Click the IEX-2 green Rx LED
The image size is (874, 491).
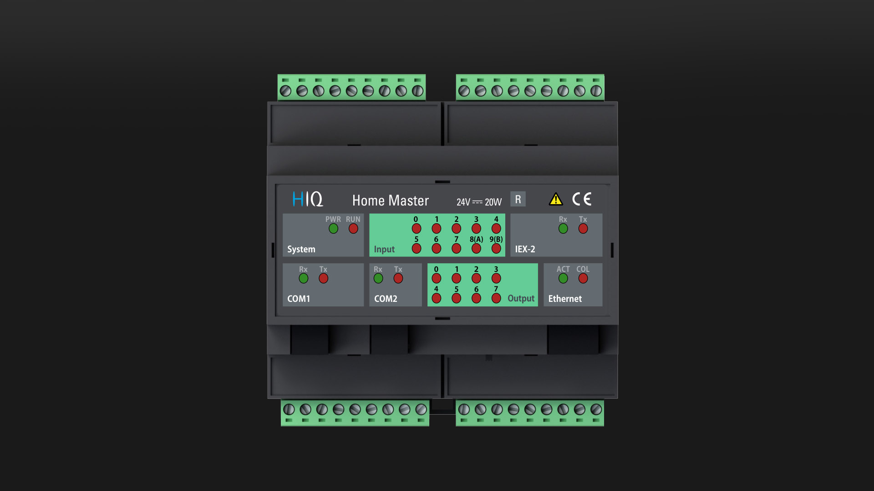563,229
